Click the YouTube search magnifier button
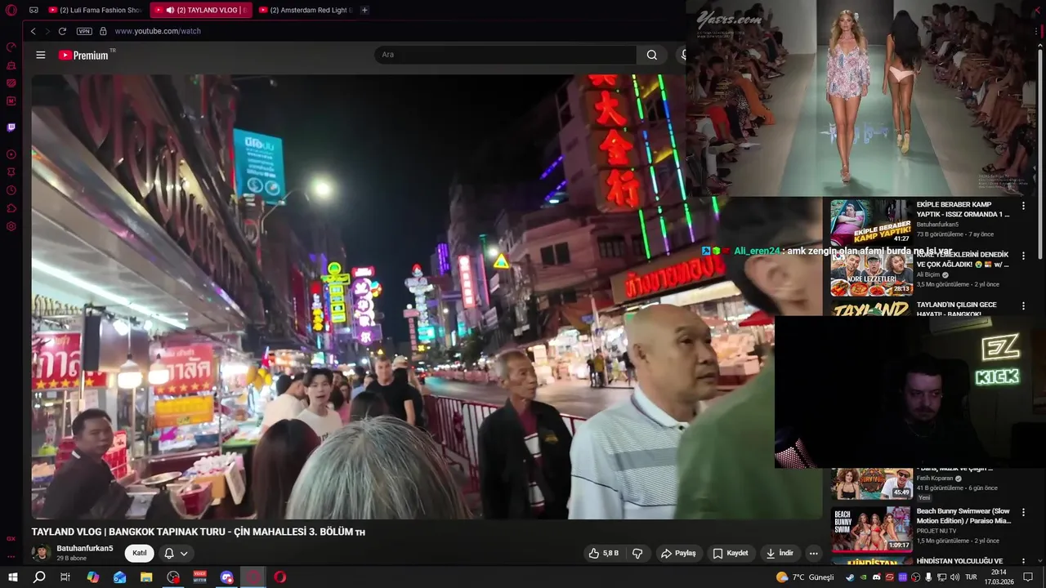 pos(651,55)
